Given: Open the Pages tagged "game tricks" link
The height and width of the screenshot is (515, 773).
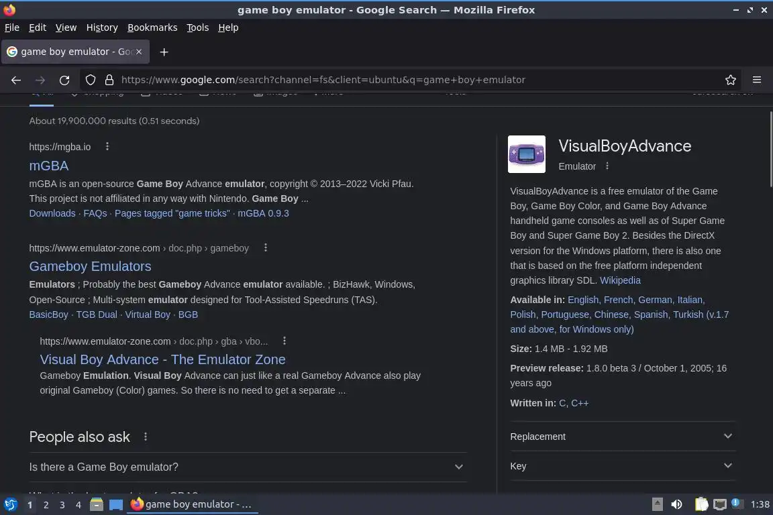Looking at the screenshot, I should tap(172, 213).
